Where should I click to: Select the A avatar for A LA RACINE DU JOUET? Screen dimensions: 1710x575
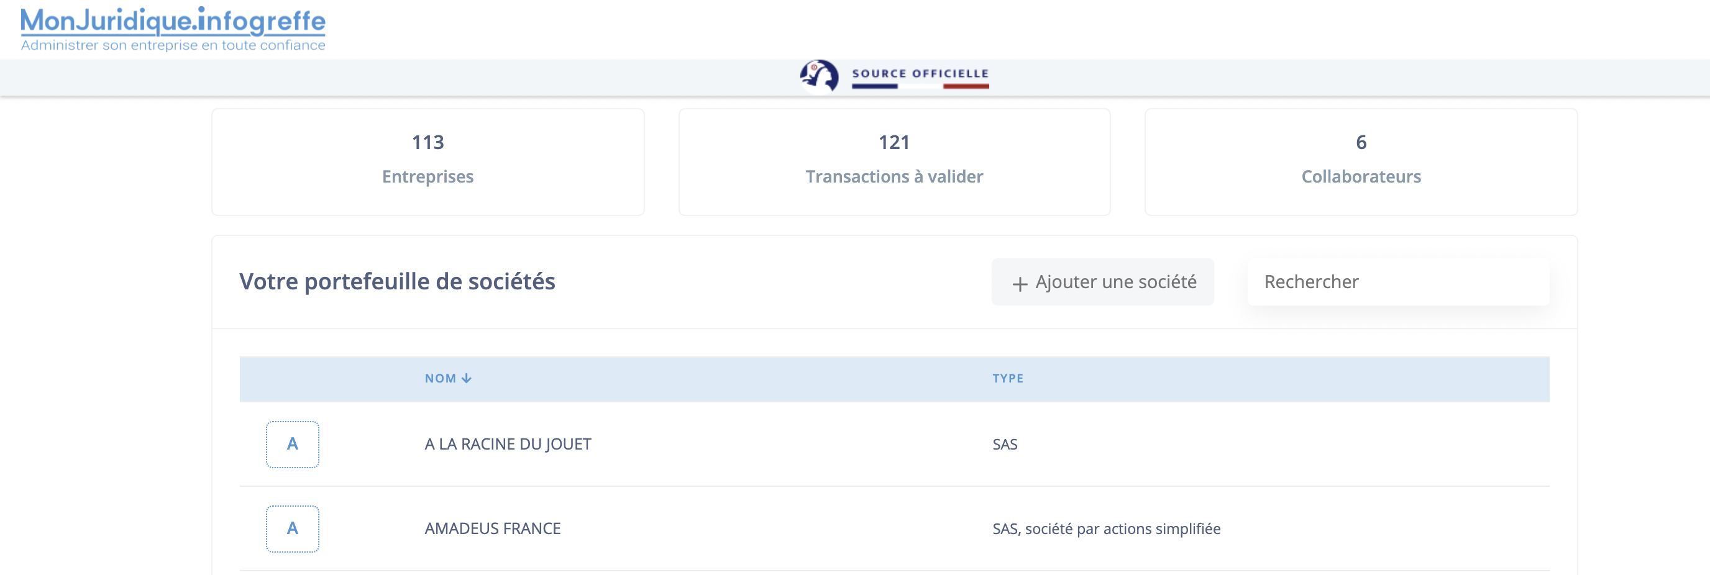pos(292,444)
